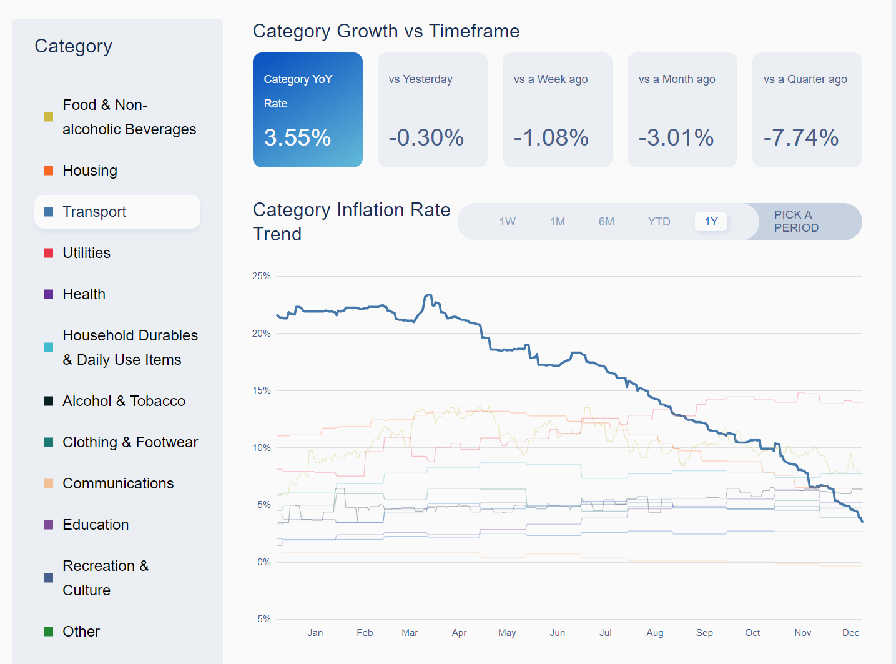Click the cyan Household Durables legend square

(x=48, y=347)
